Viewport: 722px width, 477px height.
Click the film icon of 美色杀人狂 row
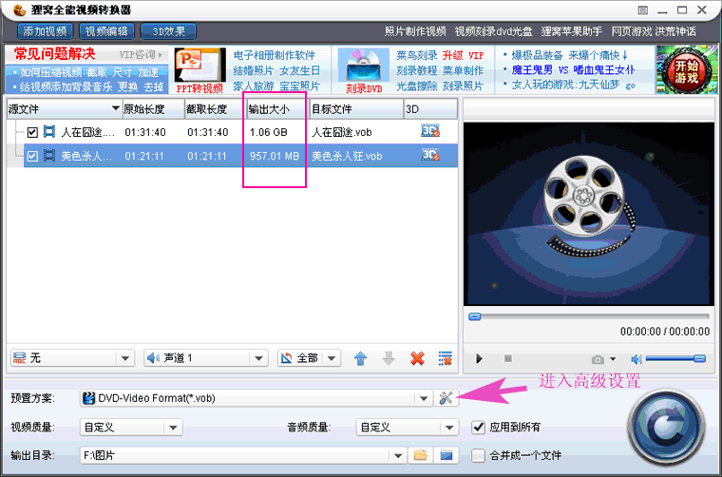click(48, 156)
